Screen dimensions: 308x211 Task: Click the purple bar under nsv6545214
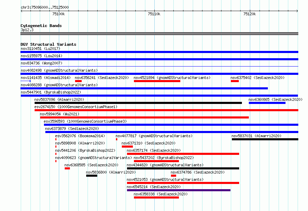click(x=179, y=190)
